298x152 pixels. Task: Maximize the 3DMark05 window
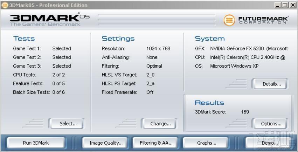284,5
